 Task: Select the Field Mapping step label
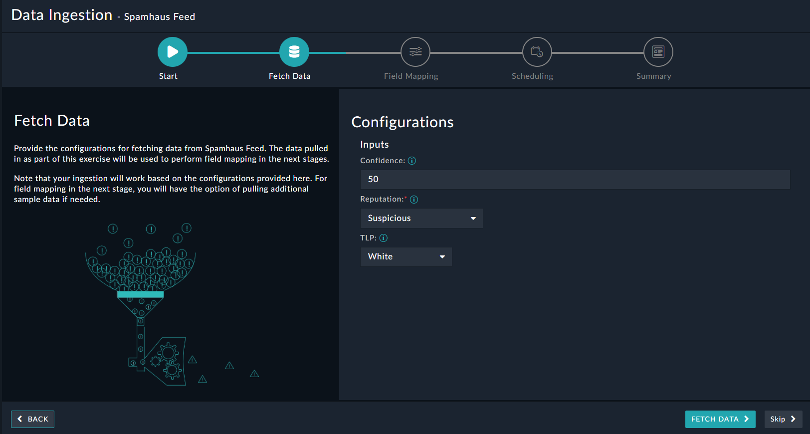(411, 76)
